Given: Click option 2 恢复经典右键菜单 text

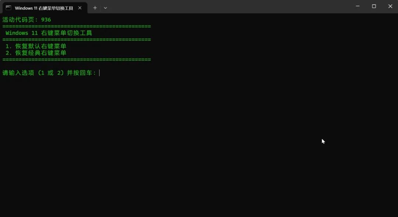Looking at the screenshot, I should (36, 53).
